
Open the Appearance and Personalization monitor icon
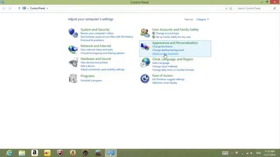[145, 47]
